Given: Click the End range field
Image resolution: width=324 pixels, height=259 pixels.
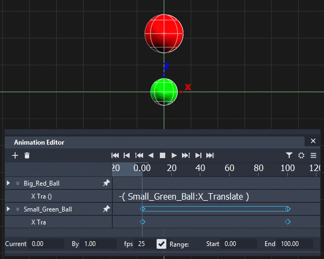Looking at the screenshot, I should [x=295, y=244].
